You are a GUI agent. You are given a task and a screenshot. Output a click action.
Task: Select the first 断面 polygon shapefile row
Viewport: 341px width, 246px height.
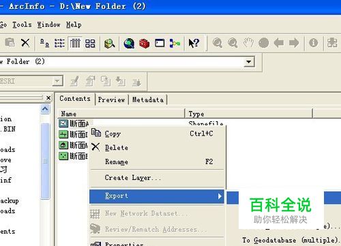click(x=74, y=123)
